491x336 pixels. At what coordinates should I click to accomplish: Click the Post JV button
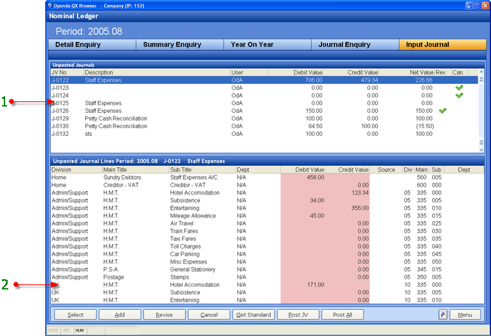pos(298,315)
